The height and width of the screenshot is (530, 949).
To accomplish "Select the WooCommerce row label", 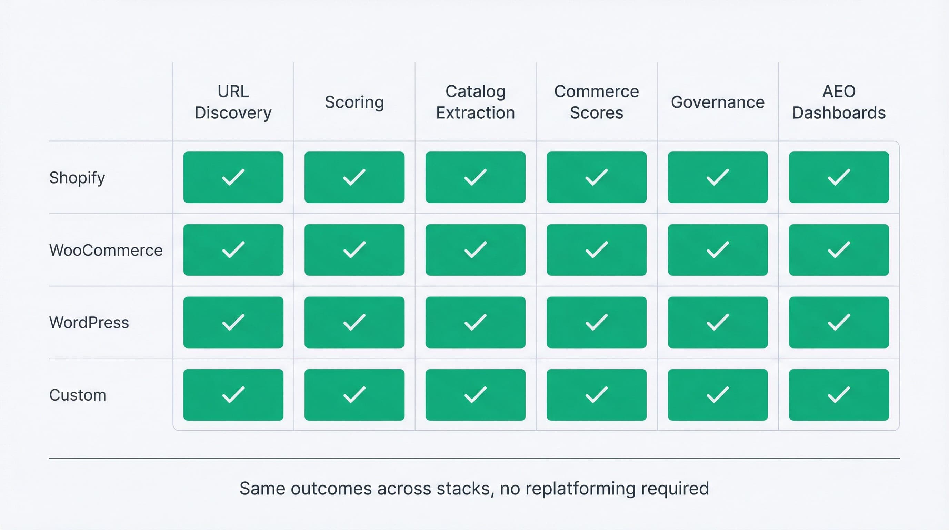I will coord(106,250).
